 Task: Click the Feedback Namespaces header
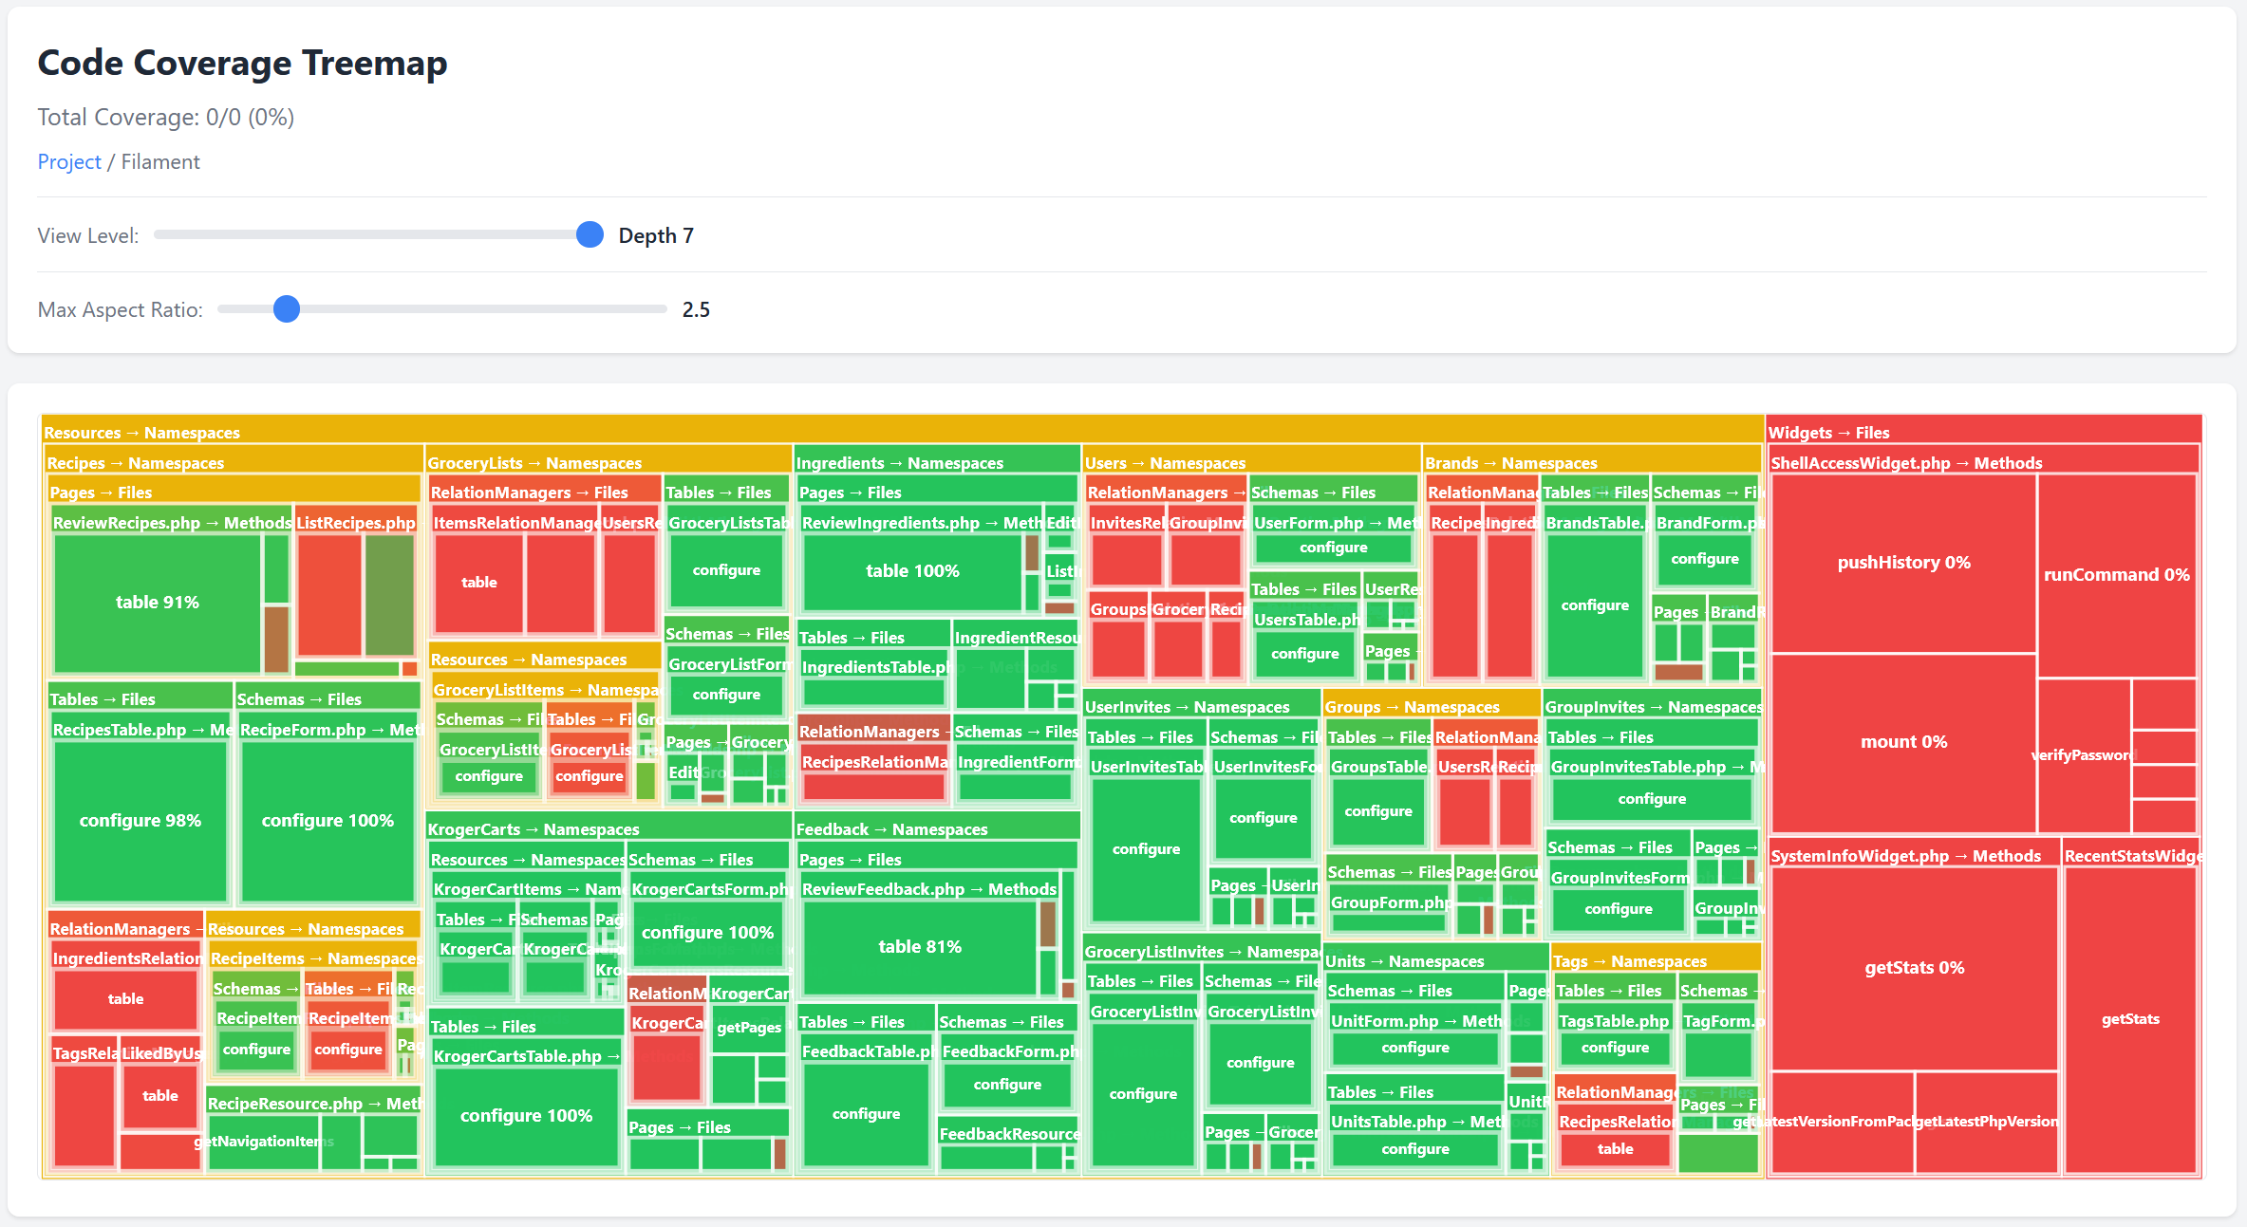click(892, 828)
